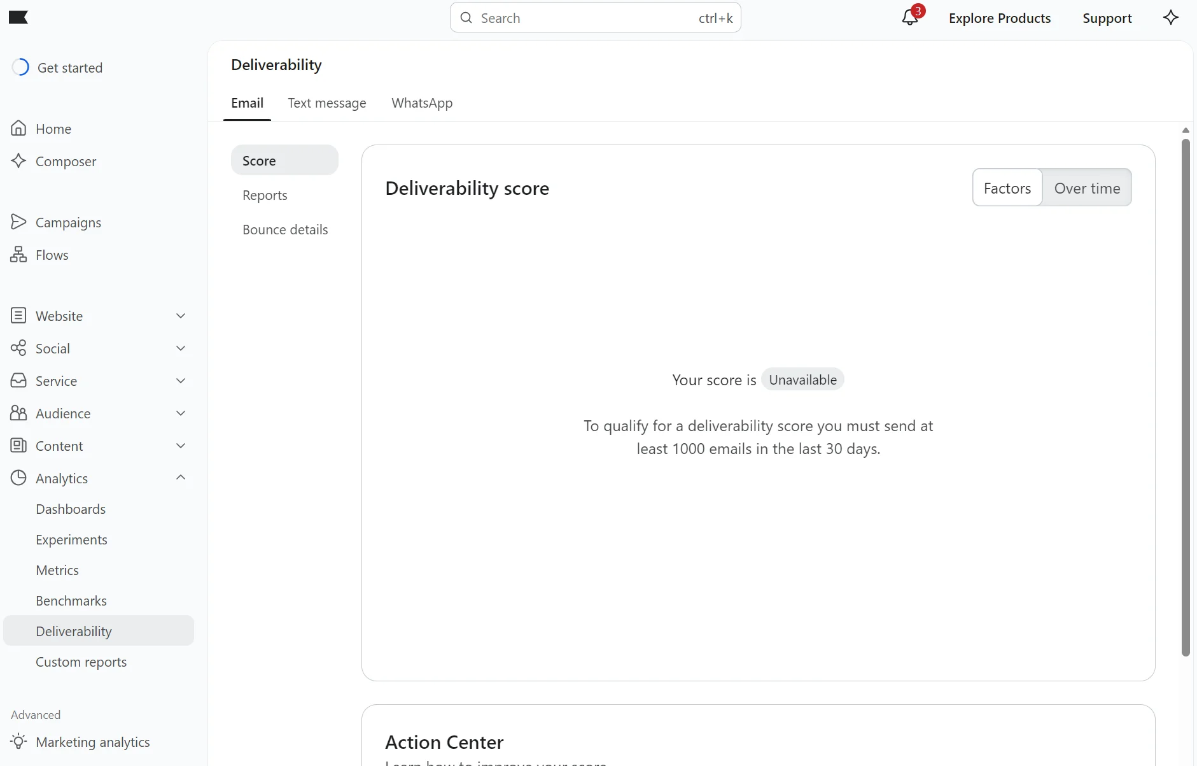1197x766 pixels.
Task: Click the Service inbox icon
Action: (18, 381)
